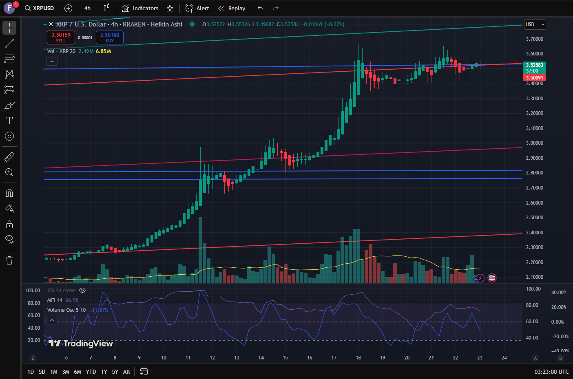Click the Z timezone button on time axis
This screenshot has width=573, height=379.
tap(33, 358)
